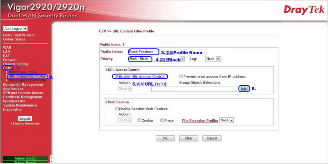Open the Auto Logout dropdown
Viewport: 328px width, 164px height.
pos(16,29)
